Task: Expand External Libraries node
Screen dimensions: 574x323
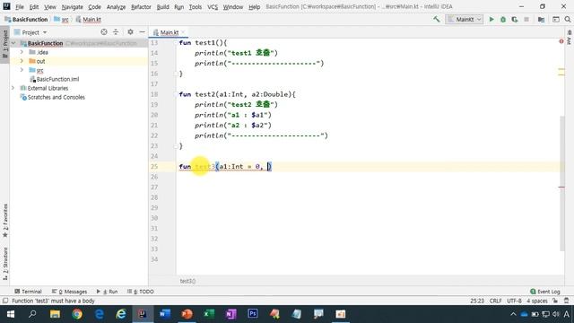Action: point(13,88)
